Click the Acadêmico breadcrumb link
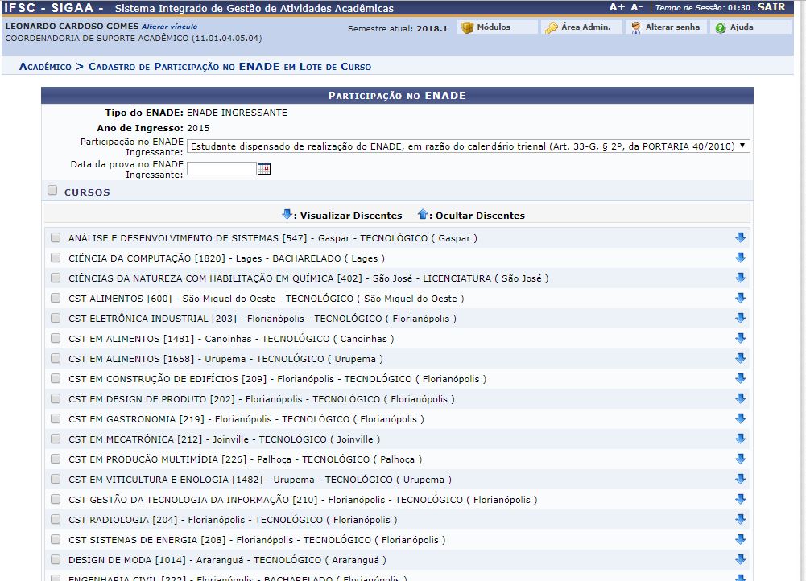The image size is (806, 581). pos(45,66)
